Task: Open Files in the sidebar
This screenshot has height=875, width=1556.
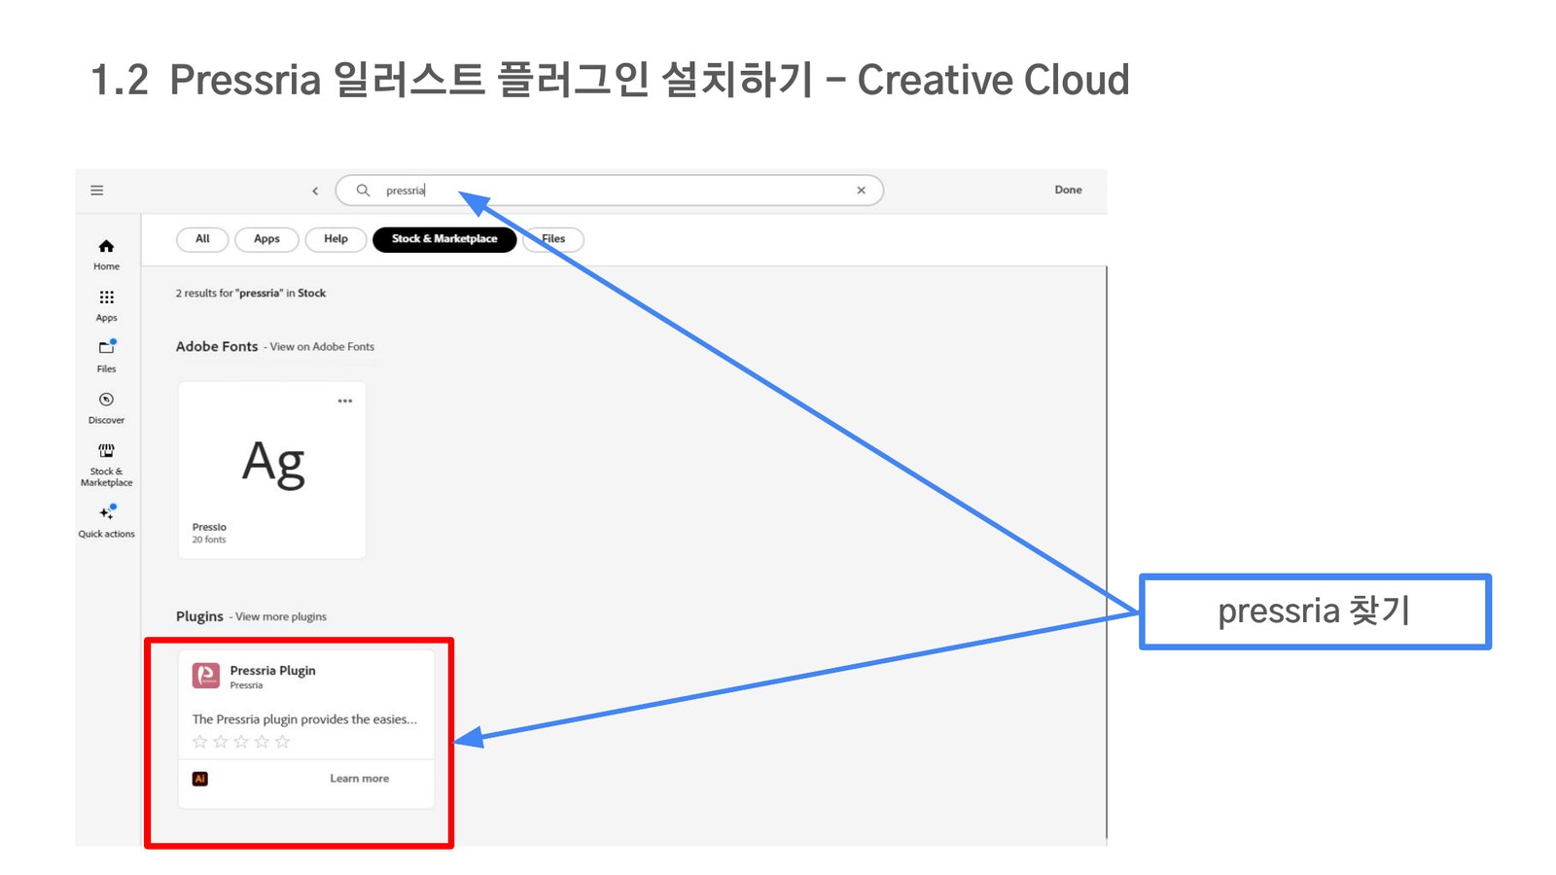Action: tap(107, 357)
